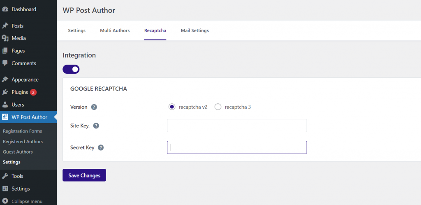Click the Pages stack icon
This screenshot has width=421, height=205.
[5, 51]
